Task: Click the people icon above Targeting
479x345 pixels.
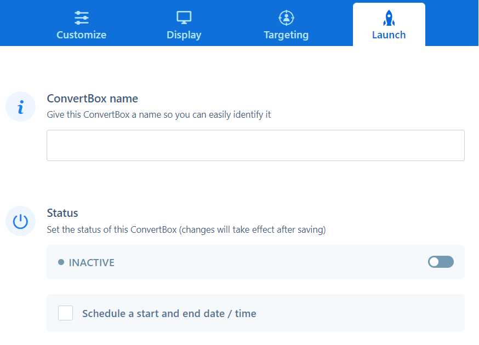Action: [286, 18]
